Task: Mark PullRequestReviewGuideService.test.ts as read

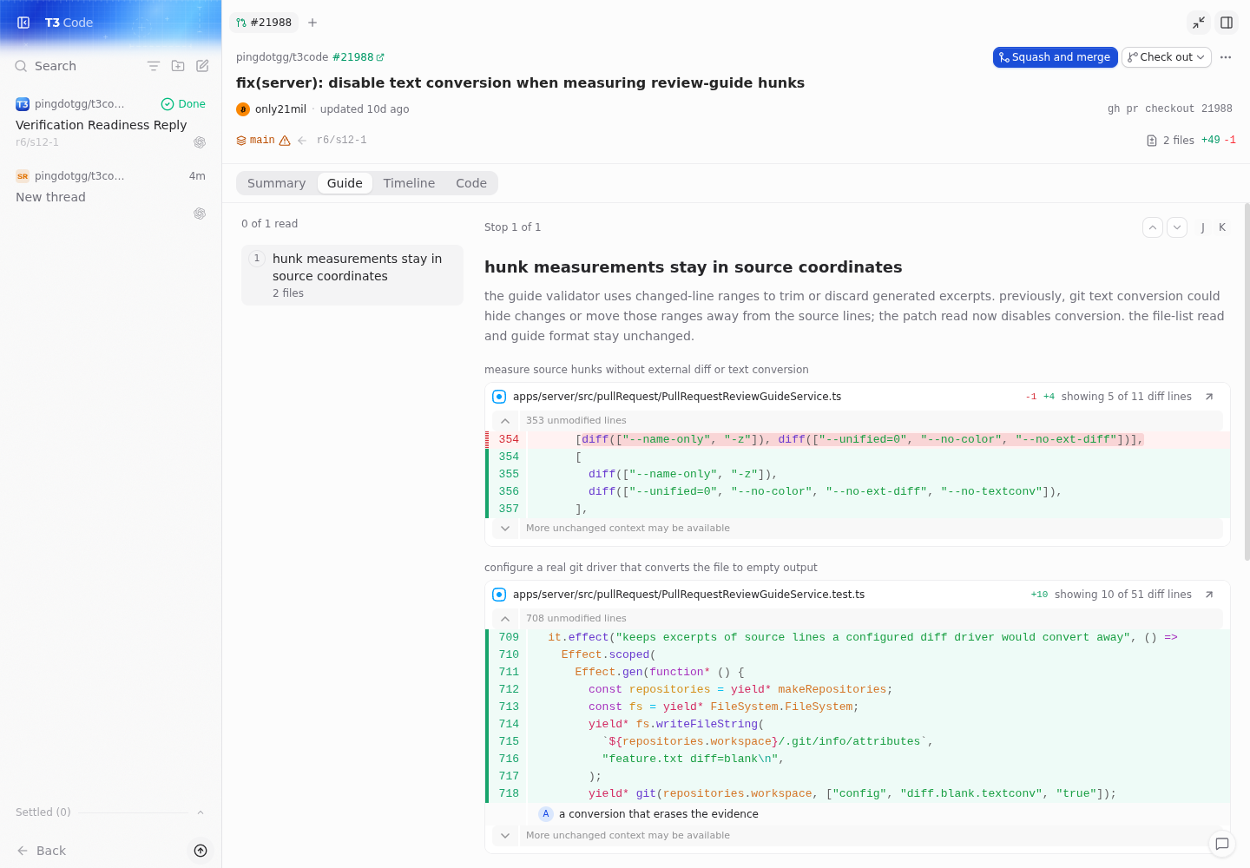Action: 499,595
